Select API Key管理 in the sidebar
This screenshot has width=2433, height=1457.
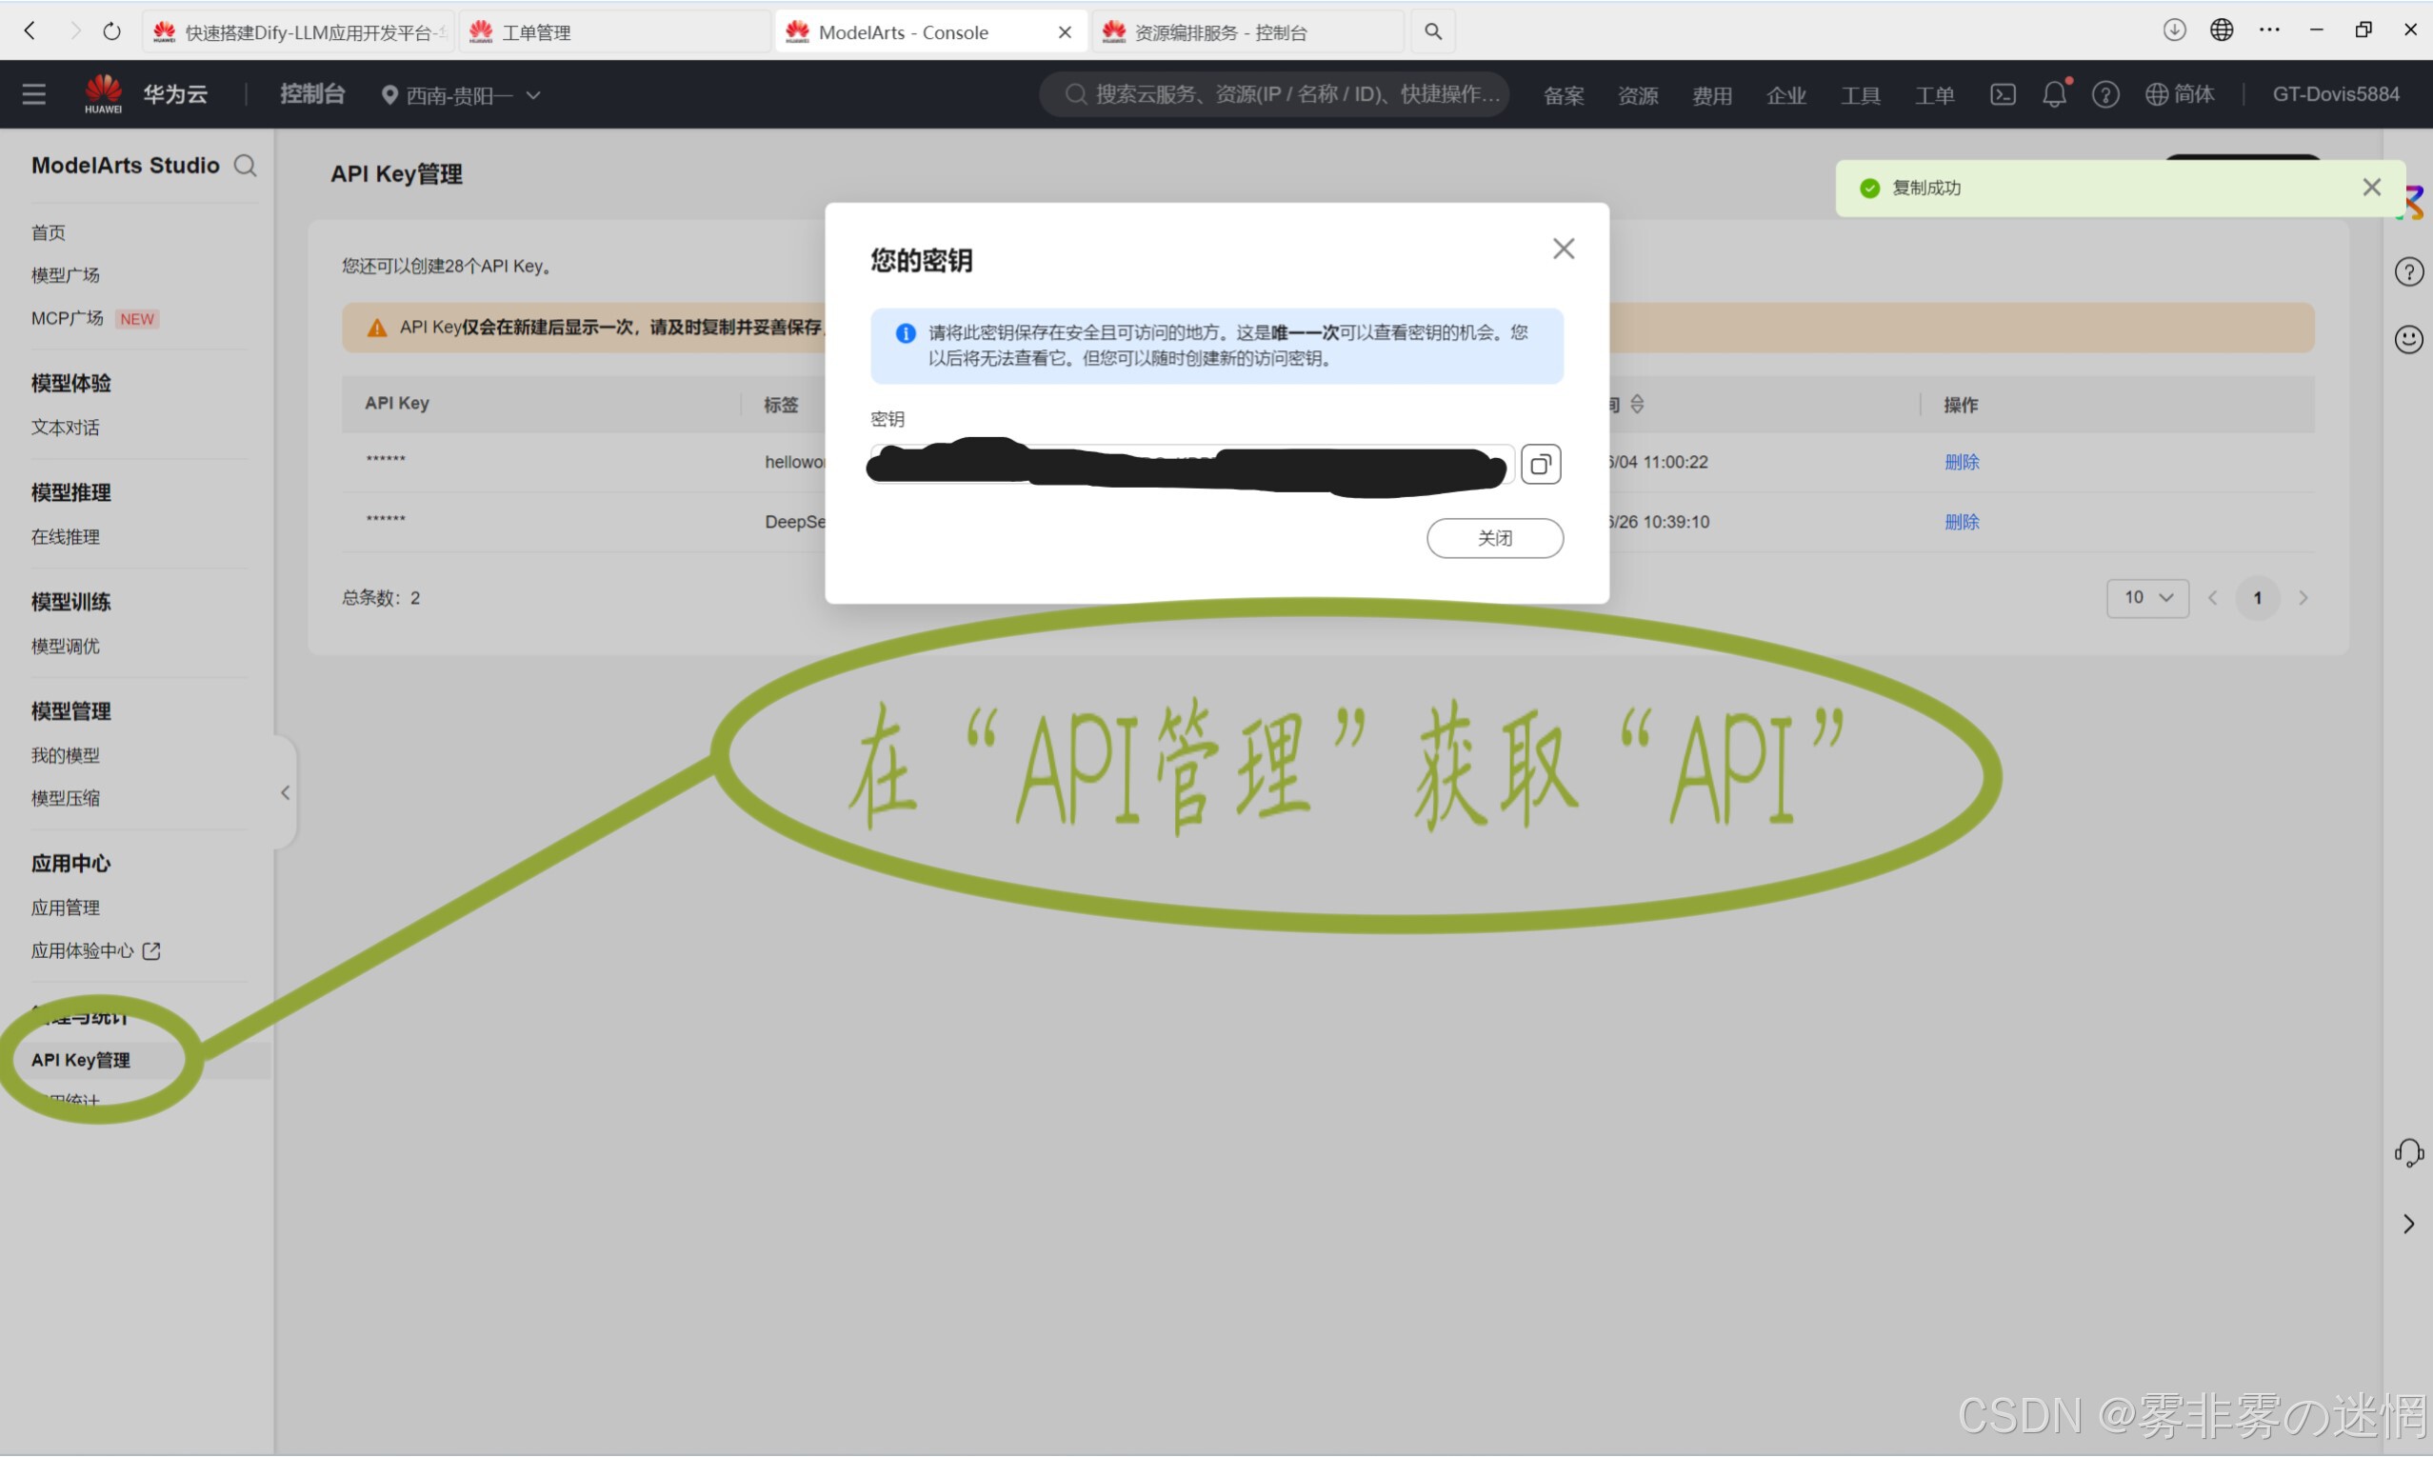81,1059
